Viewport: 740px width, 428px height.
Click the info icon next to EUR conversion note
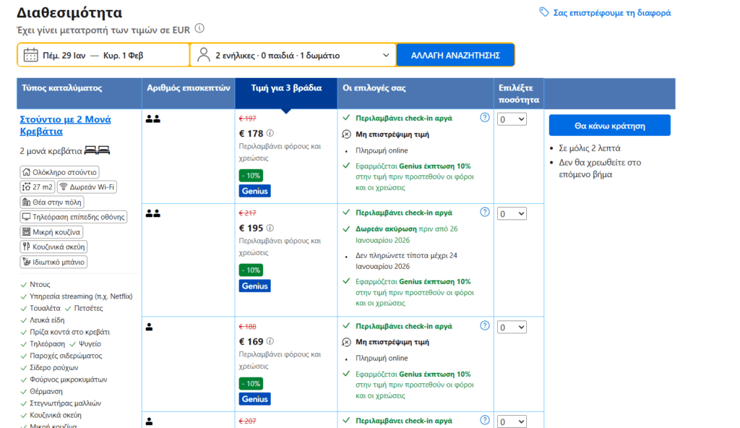tap(199, 29)
